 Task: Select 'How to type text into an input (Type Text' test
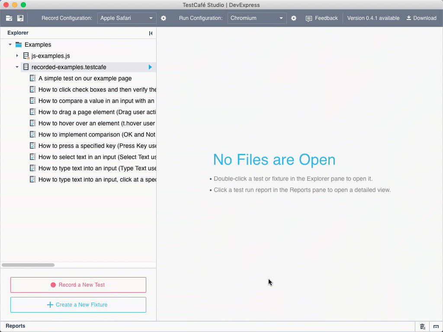pos(97,168)
